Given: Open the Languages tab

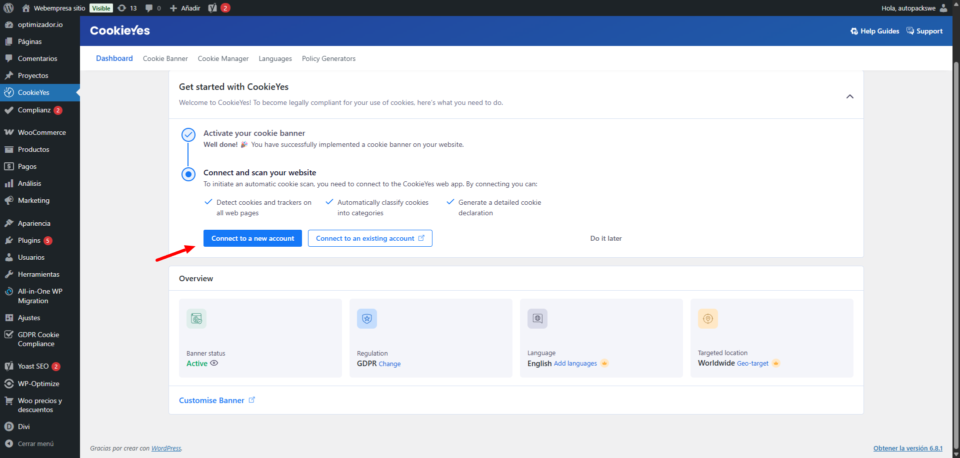Looking at the screenshot, I should 275,58.
